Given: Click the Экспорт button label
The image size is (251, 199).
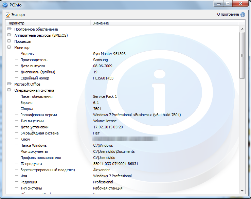Looking at the screenshot, I should [x=18, y=15].
